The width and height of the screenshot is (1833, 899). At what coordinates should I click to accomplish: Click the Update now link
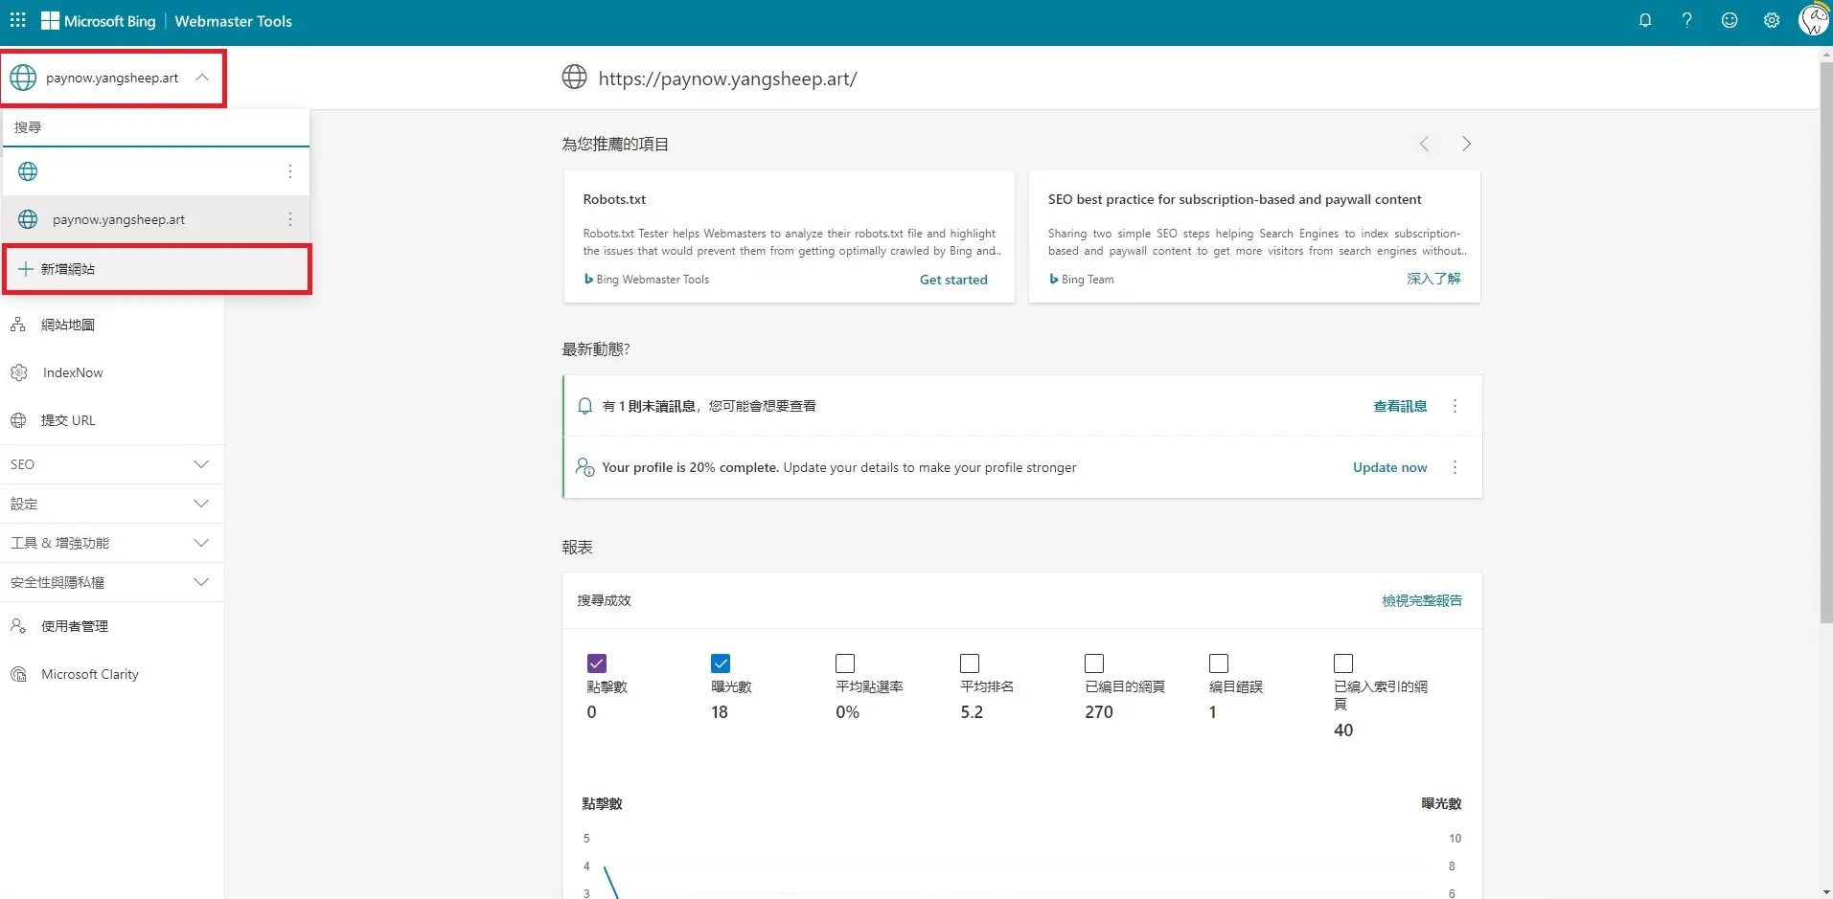click(1389, 467)
